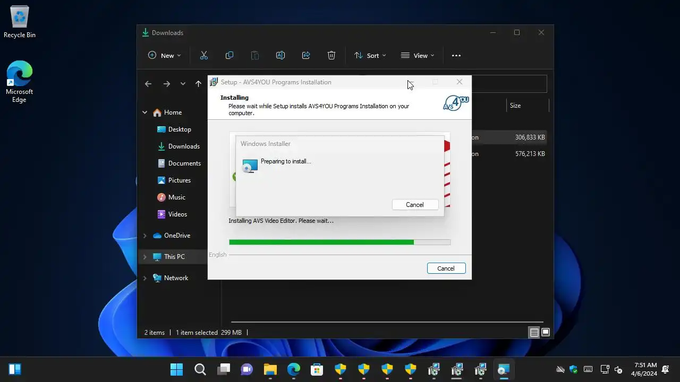This screenshot has height=382, width=680.
Task: Open taskbar Search
Action: coord(200,369)
